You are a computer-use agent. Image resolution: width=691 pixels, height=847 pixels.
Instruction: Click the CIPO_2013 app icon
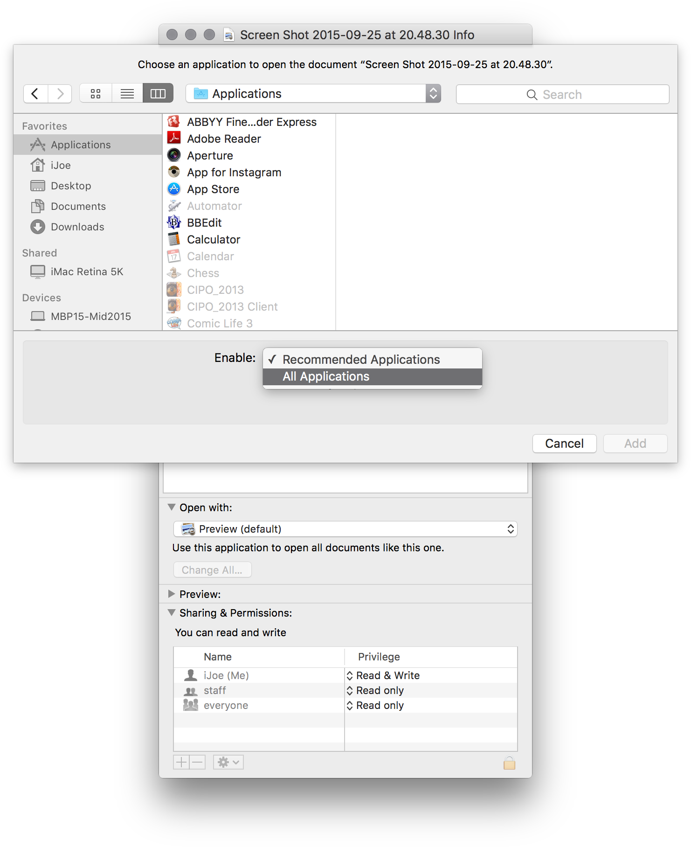pos(174,290)
